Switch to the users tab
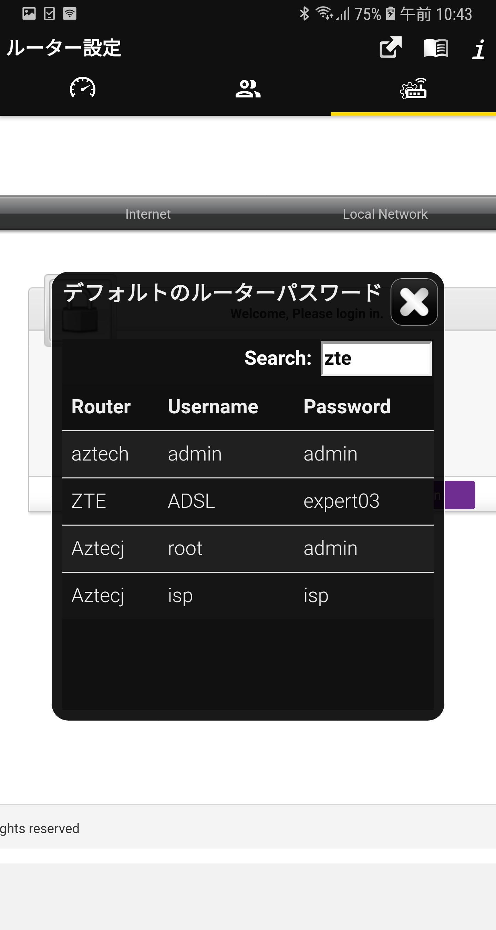 point(248,89)
